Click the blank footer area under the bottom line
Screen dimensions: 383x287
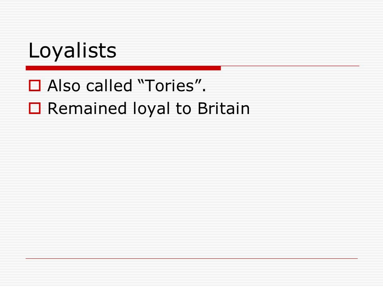click(x=192, y=272)
